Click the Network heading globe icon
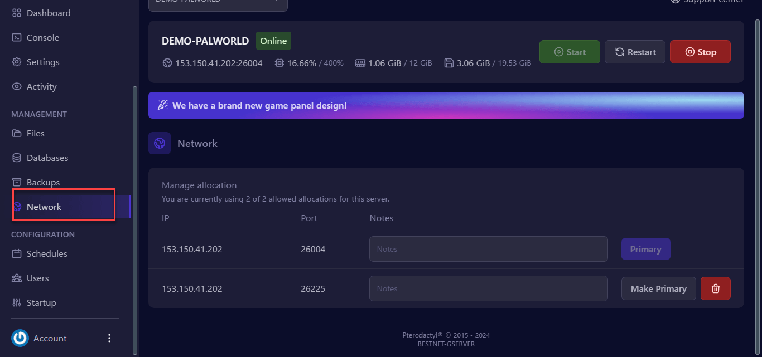Viewport: 762px width, 357px height. tap(160, 143)
